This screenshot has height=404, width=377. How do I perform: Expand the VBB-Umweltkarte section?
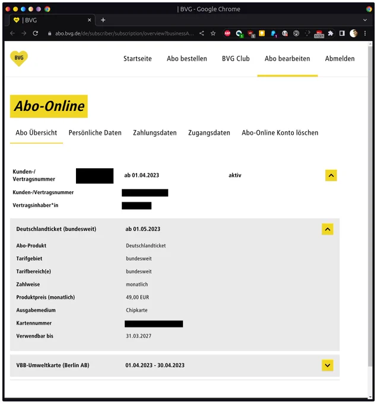[327, 365]
